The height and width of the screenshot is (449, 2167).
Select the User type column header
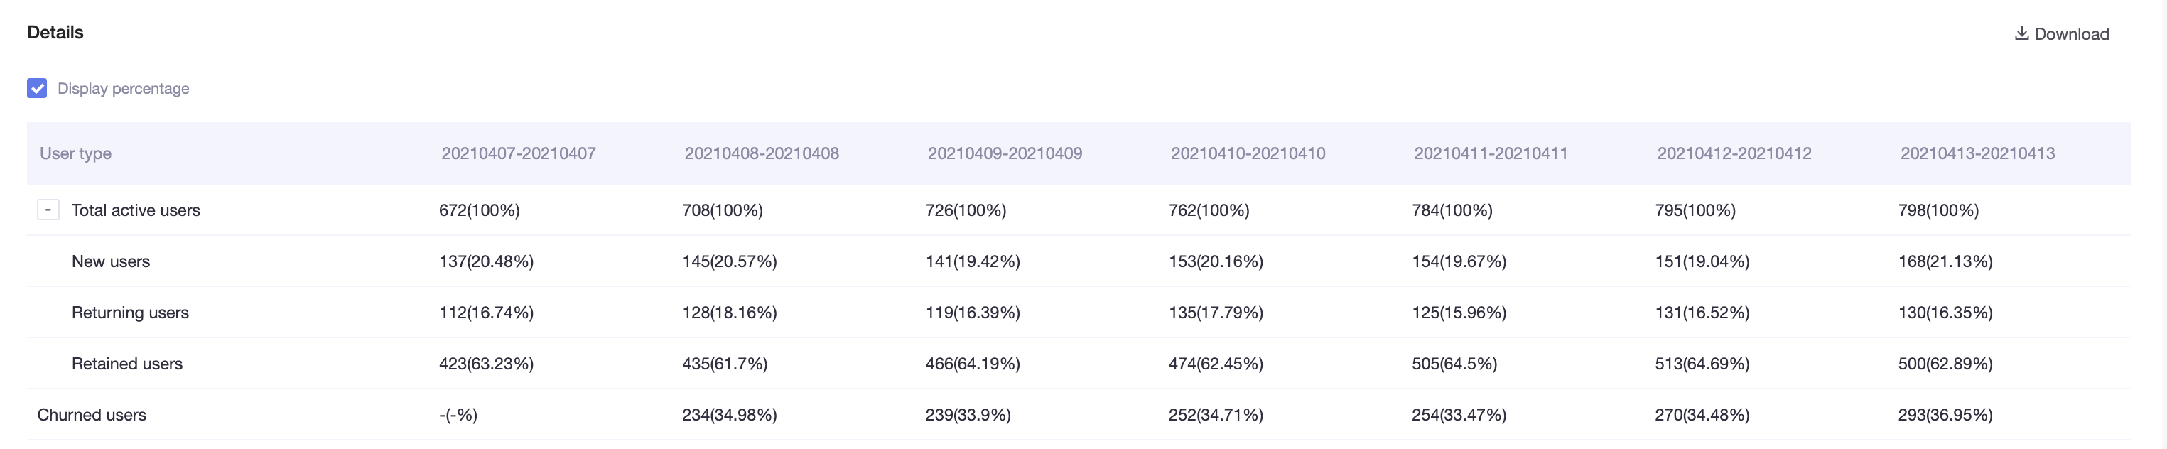[x=76, y=153]
